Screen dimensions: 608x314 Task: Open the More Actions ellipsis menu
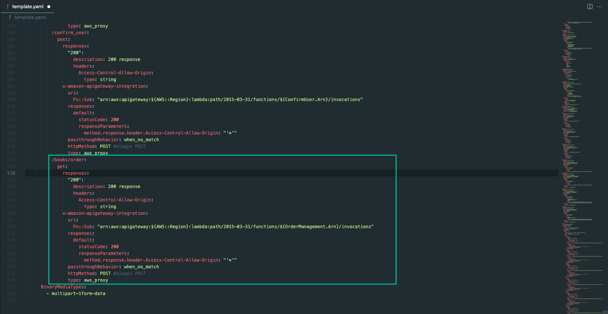(599, 6)
